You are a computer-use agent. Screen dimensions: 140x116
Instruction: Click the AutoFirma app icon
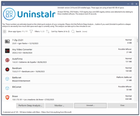click(7, 60)
